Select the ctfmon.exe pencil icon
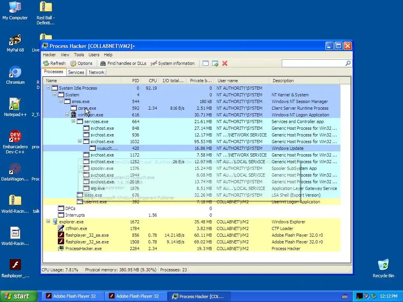403x302 pixels. 61,228
